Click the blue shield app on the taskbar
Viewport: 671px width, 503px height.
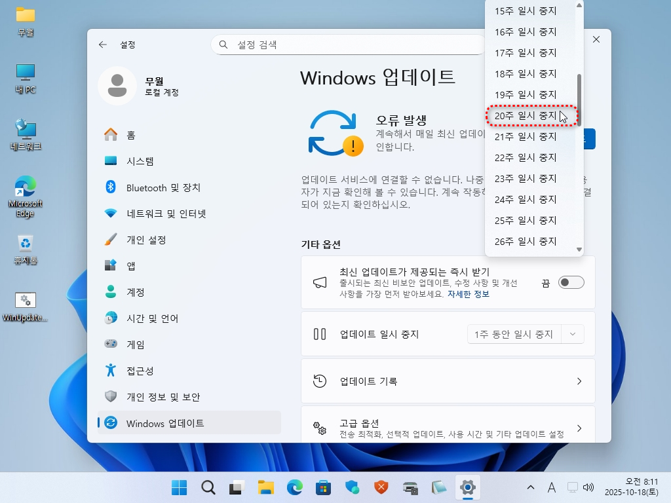pos(352,487)
